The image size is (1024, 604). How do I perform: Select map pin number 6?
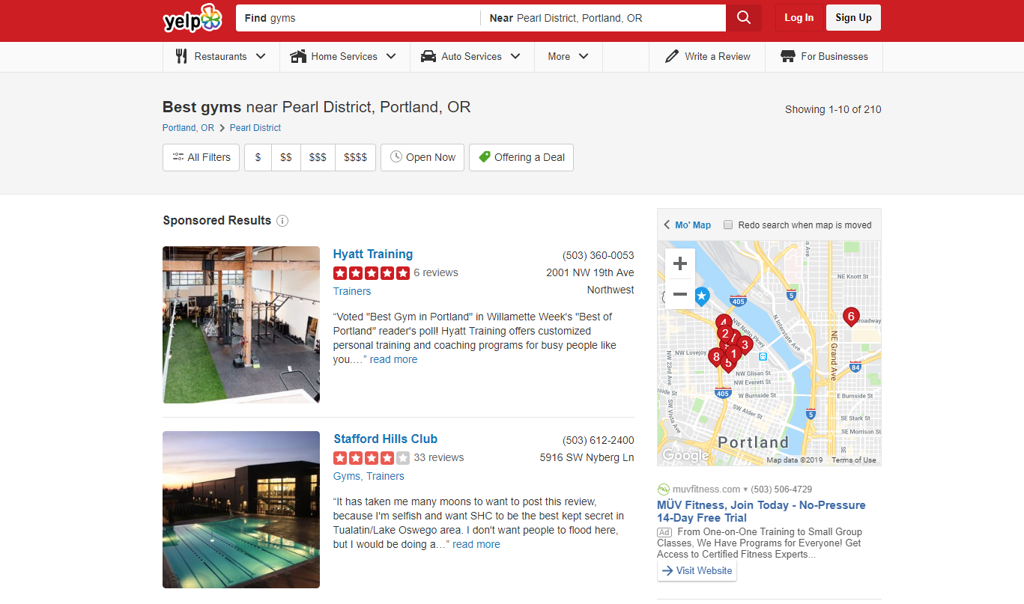point(850,317)
